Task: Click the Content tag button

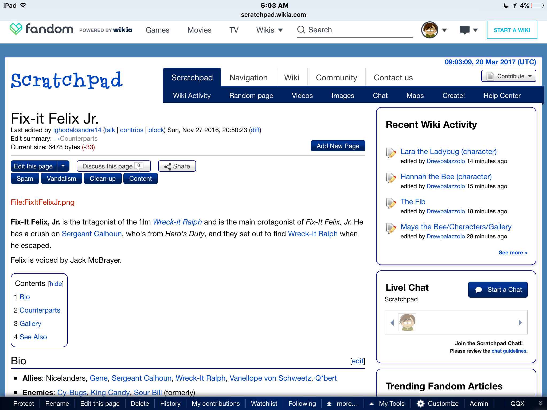Action: click(x=140, y=178)
